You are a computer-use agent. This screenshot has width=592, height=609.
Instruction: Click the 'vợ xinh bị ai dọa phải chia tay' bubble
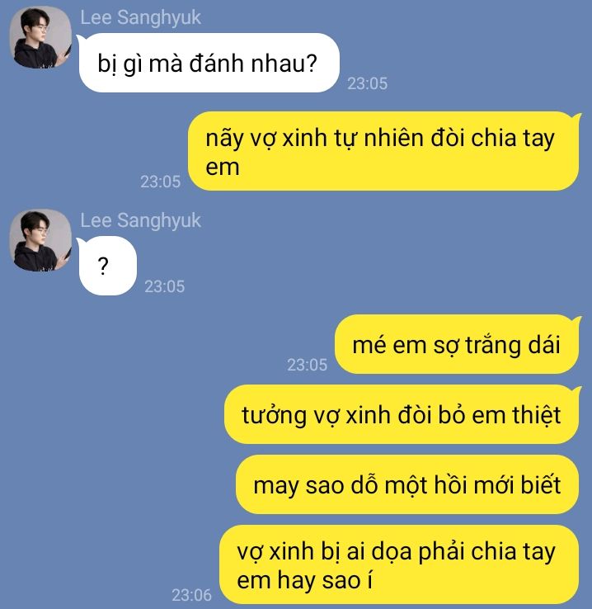click(x=399, y=564)
